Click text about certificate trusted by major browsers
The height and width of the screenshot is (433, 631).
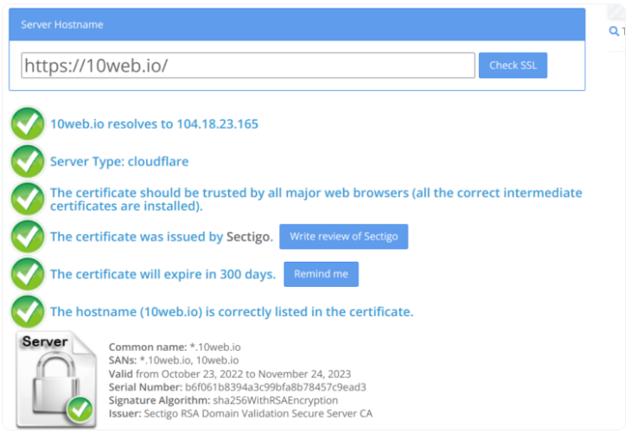pos(316,199)
